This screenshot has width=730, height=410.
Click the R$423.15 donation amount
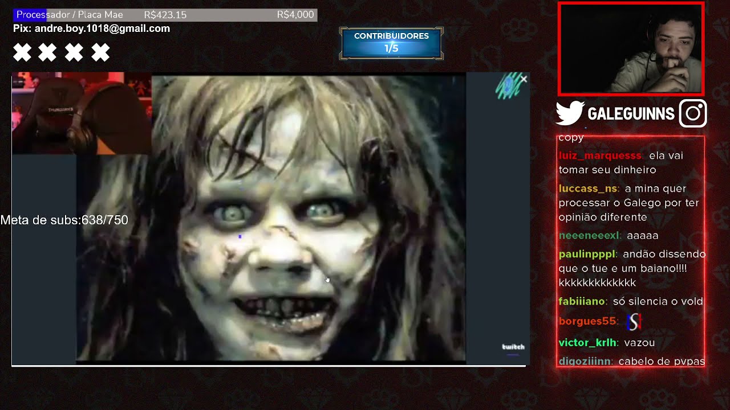pyautogui.click(x=165, y=15)
